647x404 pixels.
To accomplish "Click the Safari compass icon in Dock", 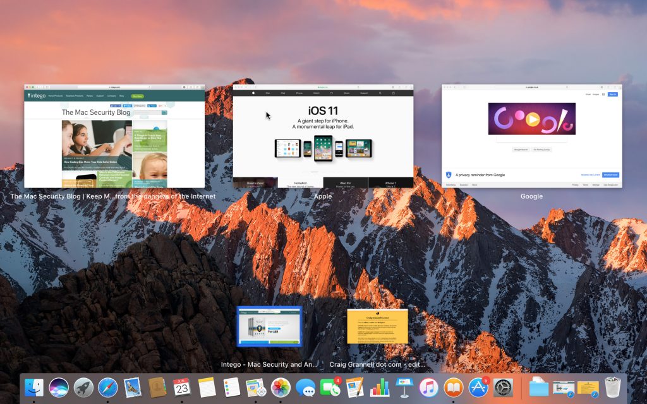I will click(x=107, y=388).
